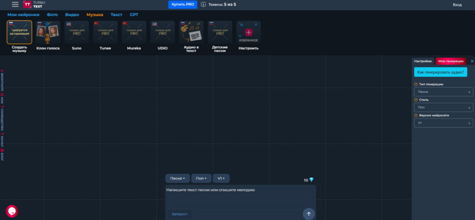Click the diamond cost icon
Viewport: 475px width, 220px height.
tap(311, 180)
